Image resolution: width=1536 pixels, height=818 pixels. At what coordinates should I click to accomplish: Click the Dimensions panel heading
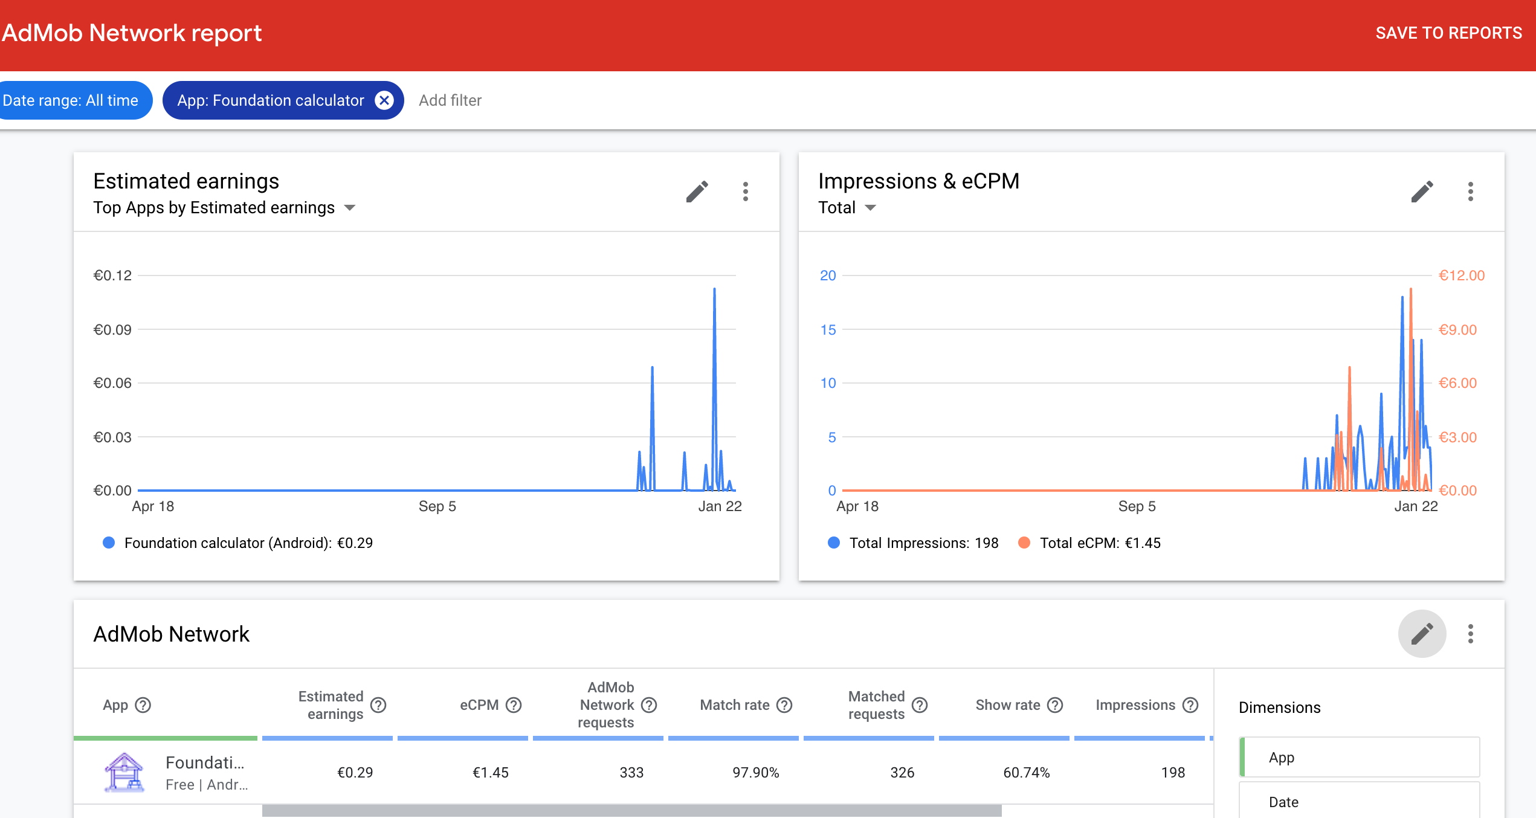[x=1279, y=707]
